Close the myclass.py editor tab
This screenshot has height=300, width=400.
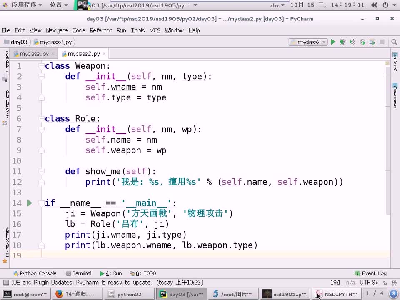53,54
